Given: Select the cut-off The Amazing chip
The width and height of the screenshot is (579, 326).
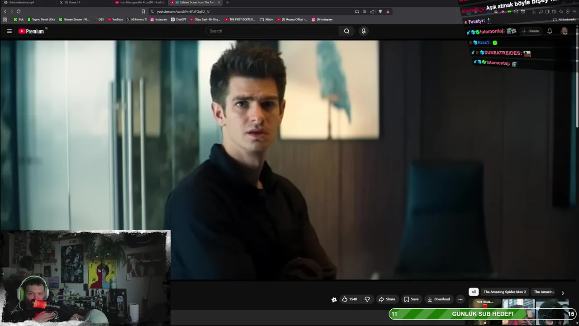Looking at the screenshot, I should 544,292.
